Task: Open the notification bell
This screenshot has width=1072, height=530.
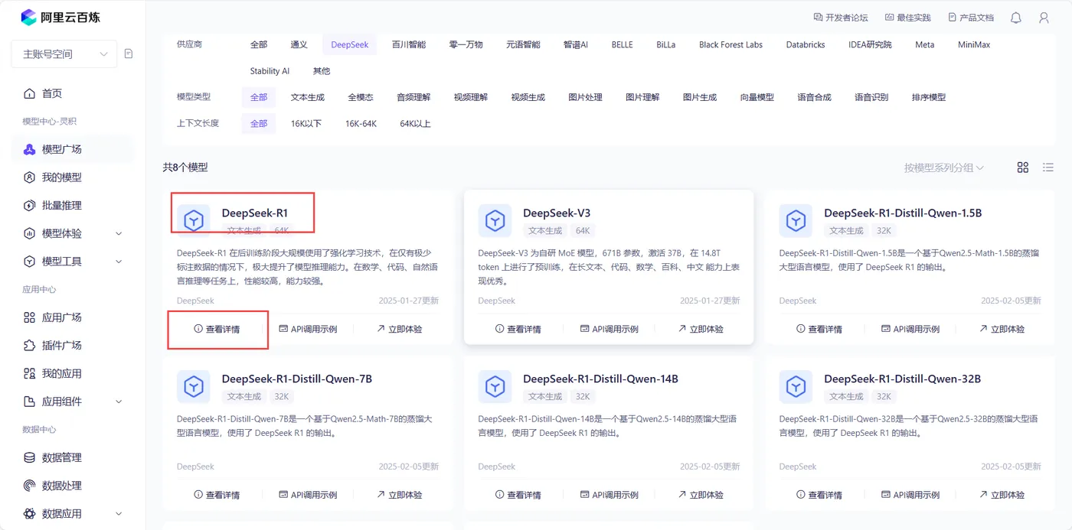Action: click(1016, 18)
